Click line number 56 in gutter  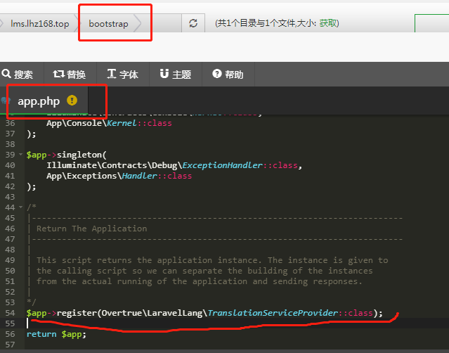coord(10,334)
